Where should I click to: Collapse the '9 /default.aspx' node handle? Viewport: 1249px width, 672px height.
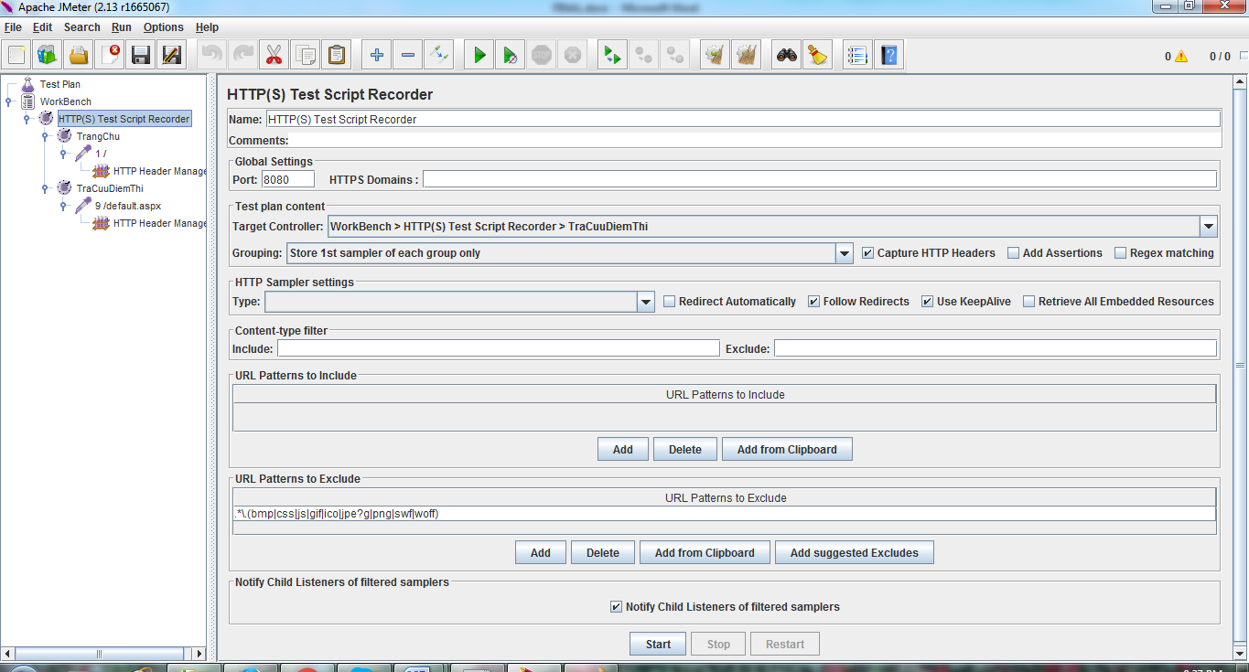(63, 206)
